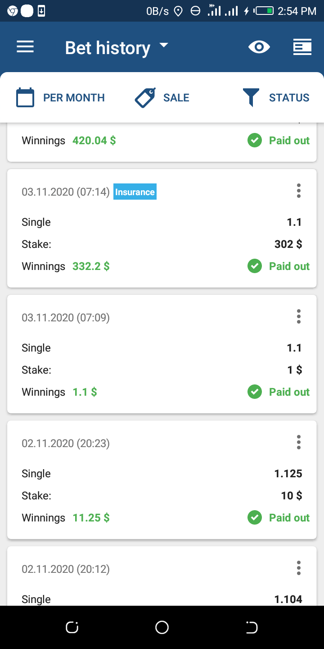
Task: Open the Status filter funnel icon
Action: 251,98
